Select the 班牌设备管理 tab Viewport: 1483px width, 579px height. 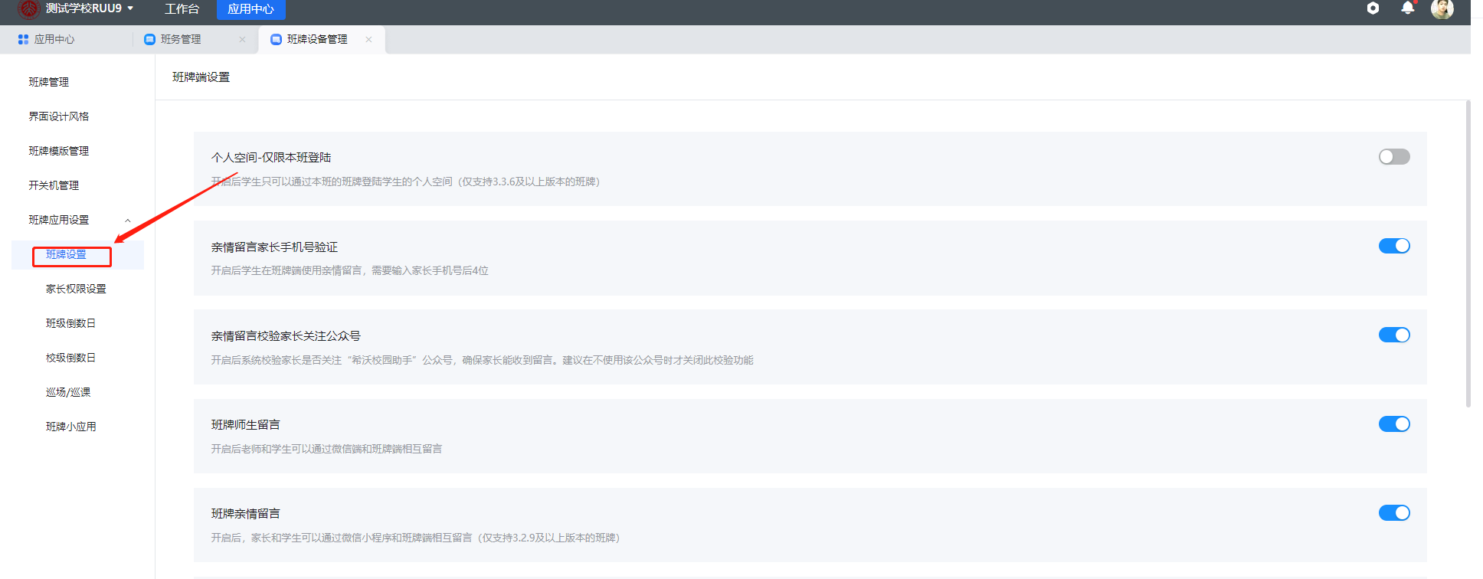point(322,39)
